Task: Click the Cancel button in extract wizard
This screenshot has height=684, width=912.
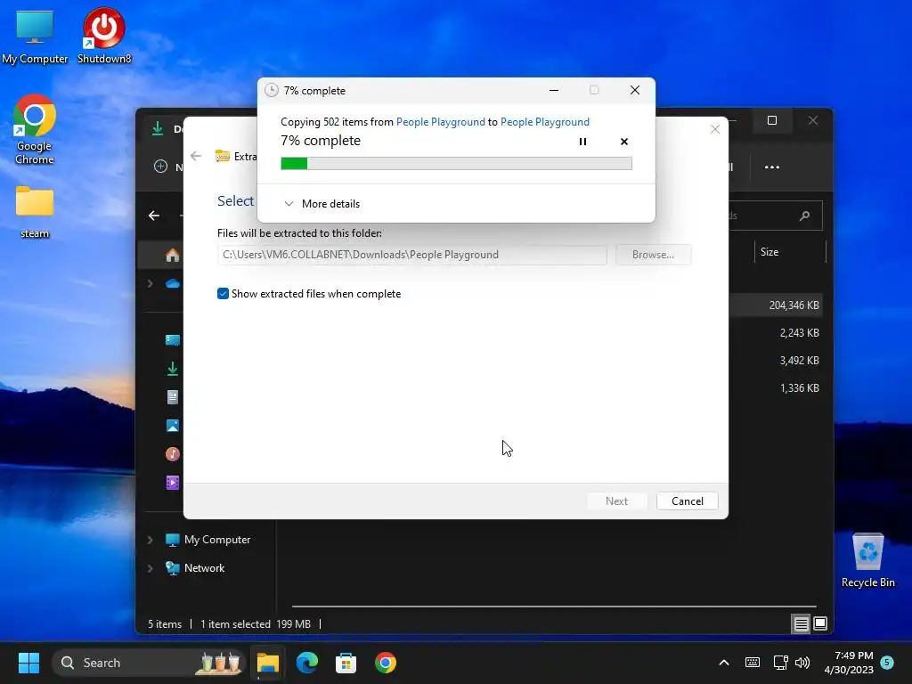Action: click(x=687, y=501)
